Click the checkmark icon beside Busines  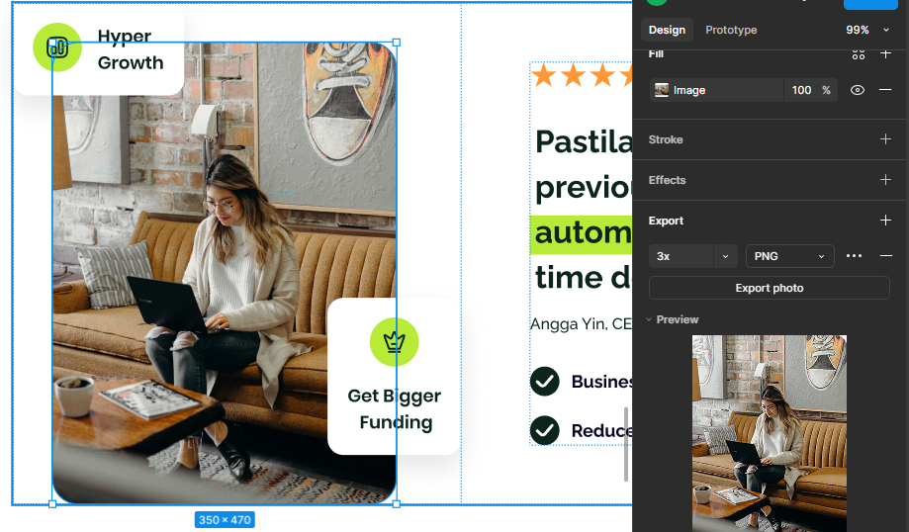544,382
